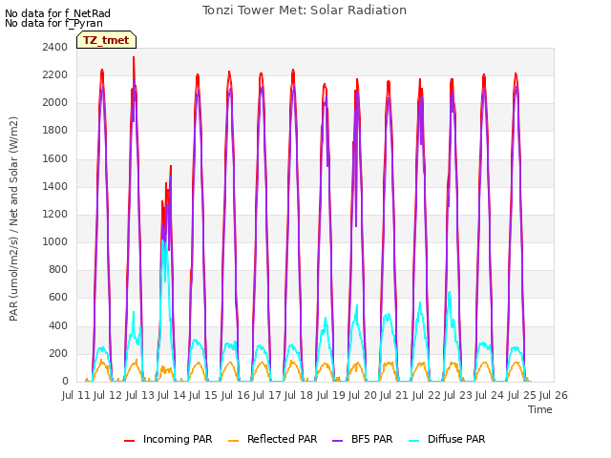Click the Jul 20 x-axis tick label
This screenshot has height=458, width=611.
(363, 395)
